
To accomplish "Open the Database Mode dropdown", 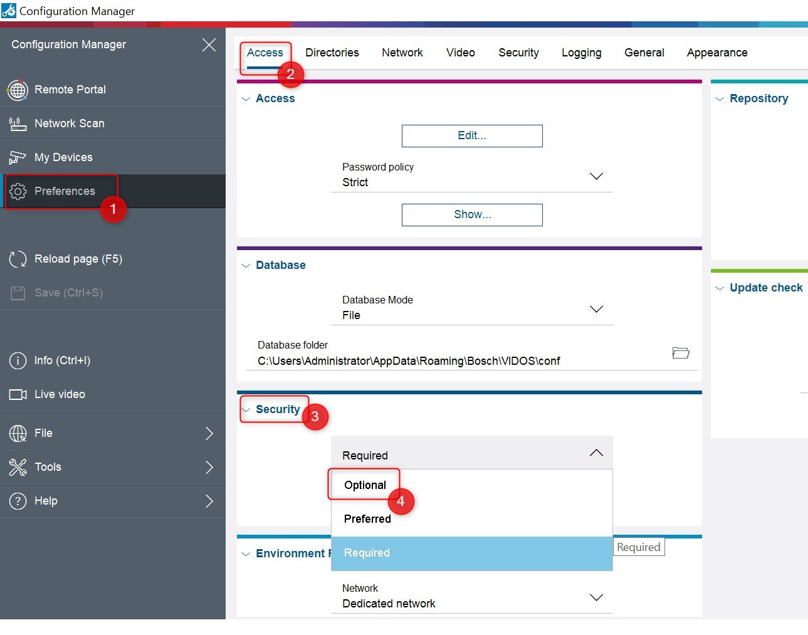I will [596, 309].
